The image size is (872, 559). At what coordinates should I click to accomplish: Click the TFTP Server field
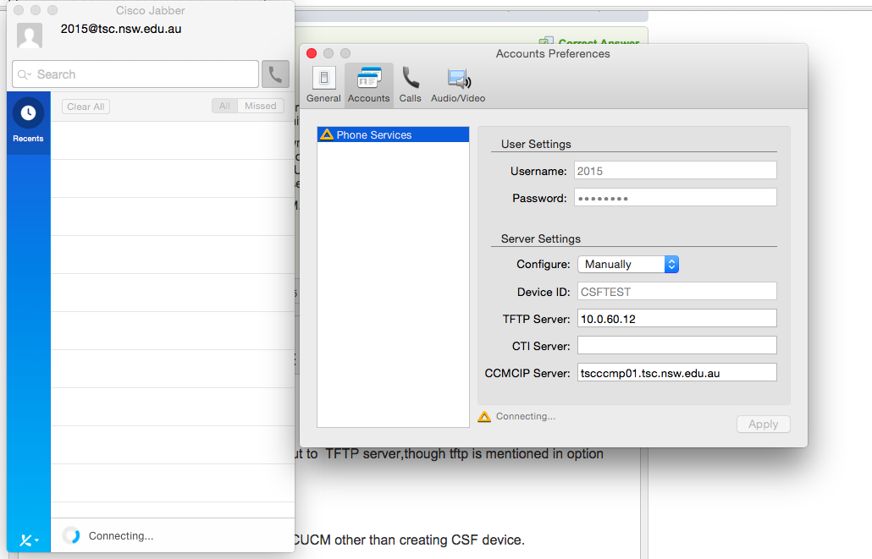pos(676,319)
